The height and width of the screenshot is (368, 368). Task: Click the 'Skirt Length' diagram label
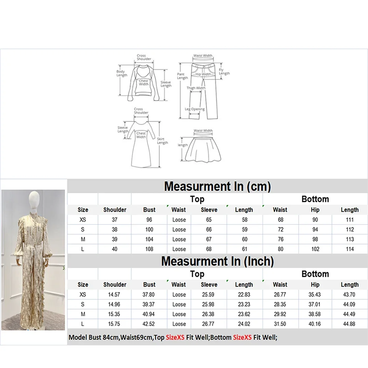[x=162, y=141]
